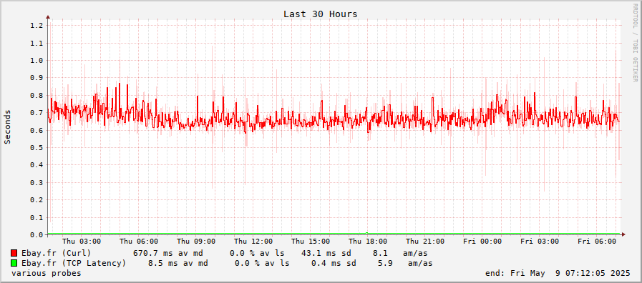
Task: Click the 'Thu 12:00' time axis label
Action: pos(253,242)
